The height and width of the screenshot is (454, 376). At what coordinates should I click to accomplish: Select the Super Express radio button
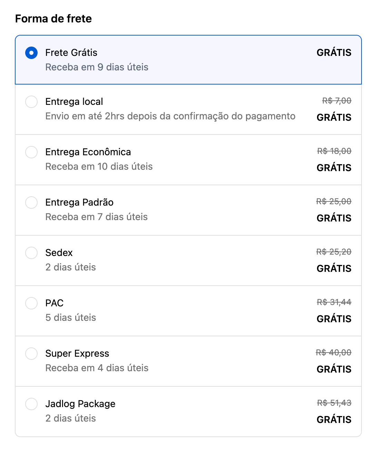pos(31,354)
